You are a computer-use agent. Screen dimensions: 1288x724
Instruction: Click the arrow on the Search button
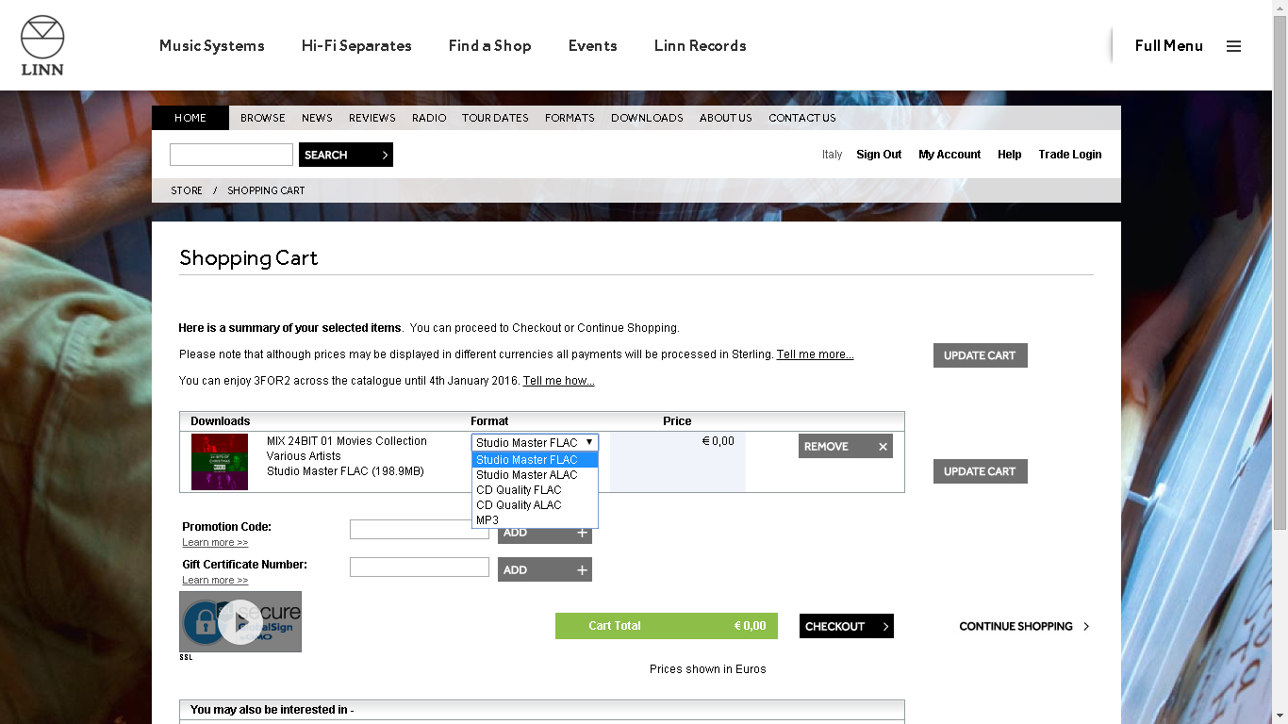385,156
